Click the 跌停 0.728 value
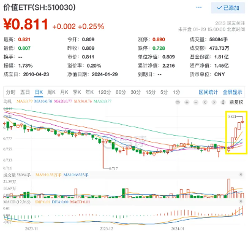 click(159, 48)
